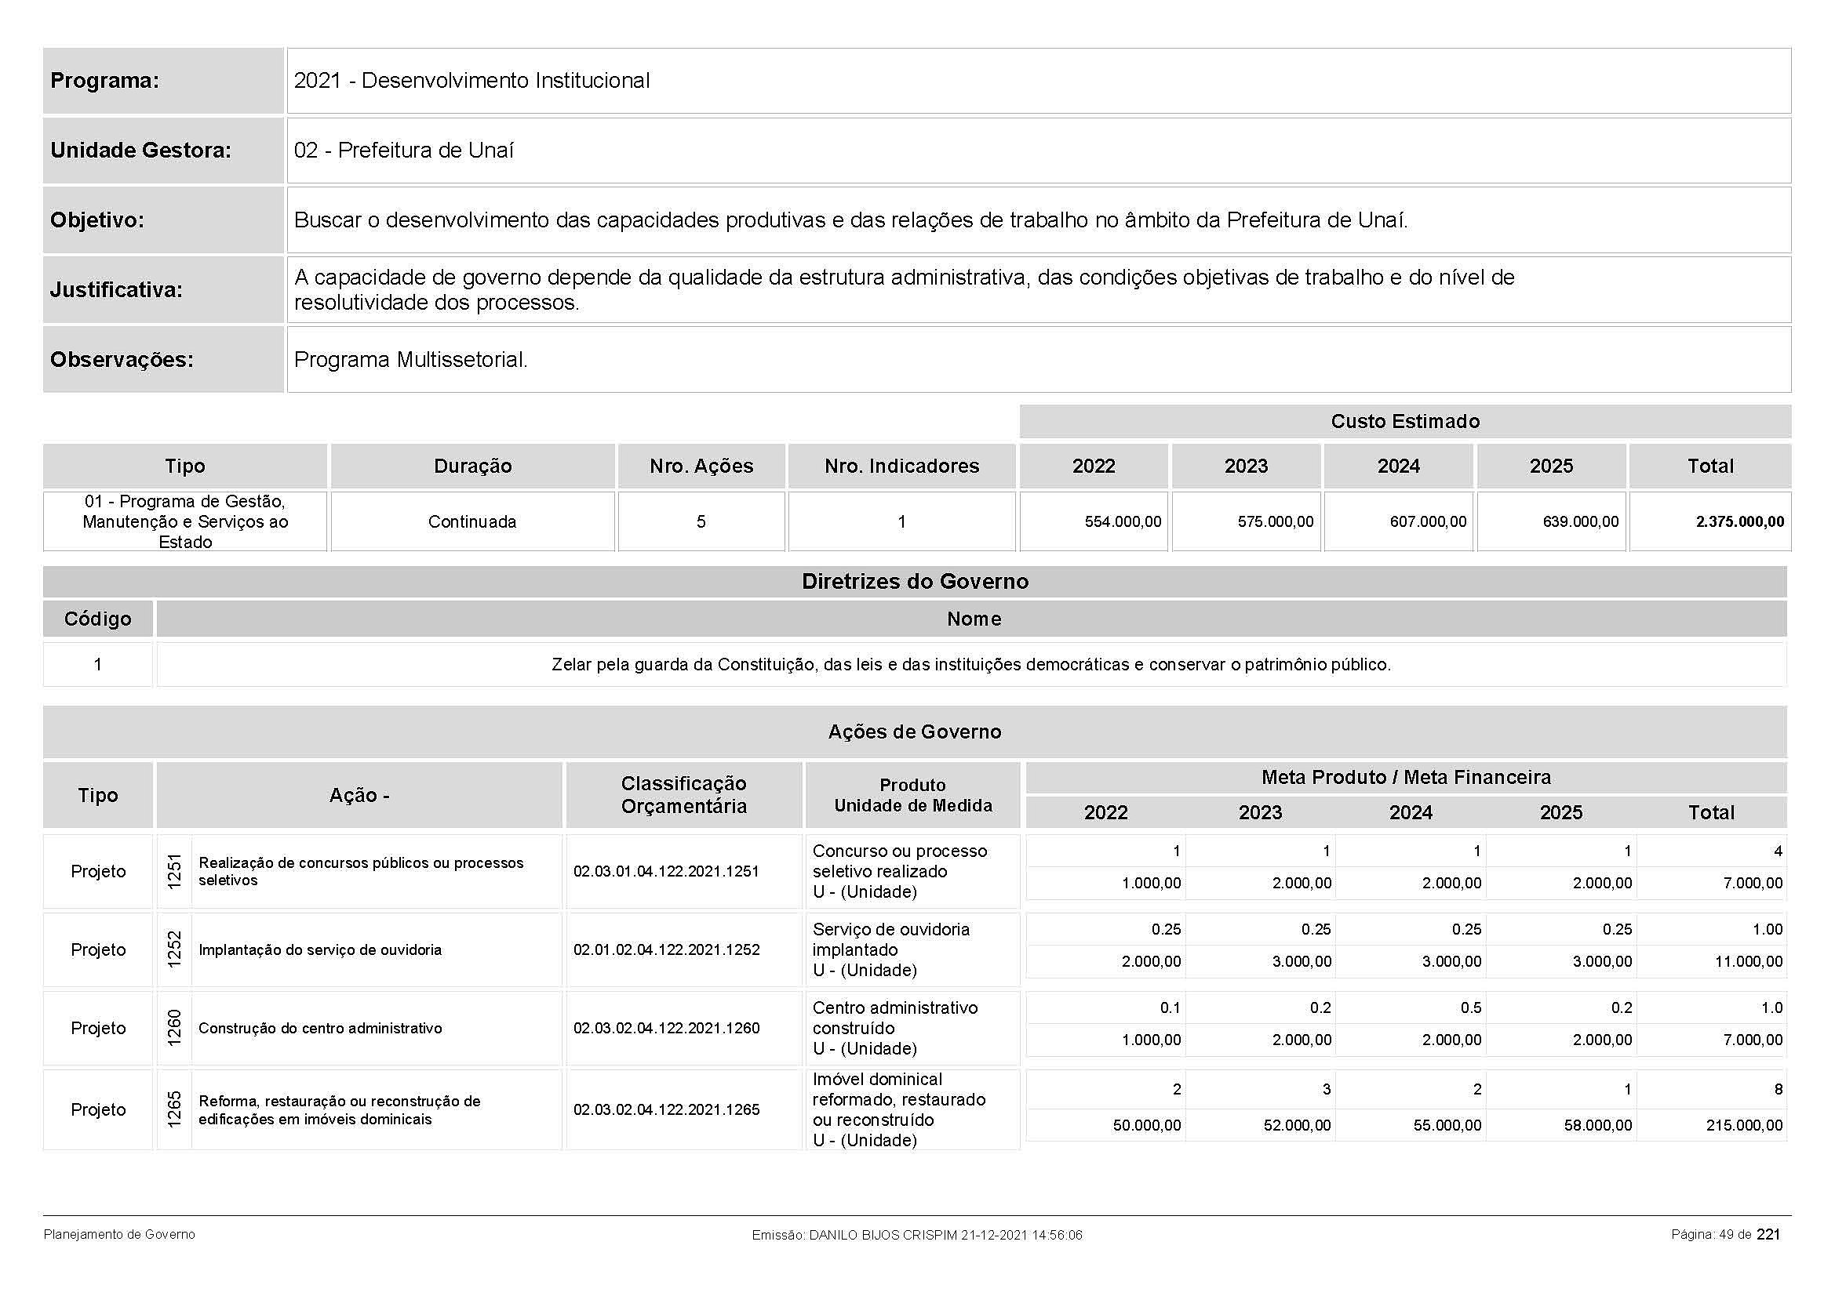The height and width of the screenshot is (1296, 1835).
Task: Click 'Construção do centro administrativo' action name
Action: pyautogui.click(x=319, y=1029)
